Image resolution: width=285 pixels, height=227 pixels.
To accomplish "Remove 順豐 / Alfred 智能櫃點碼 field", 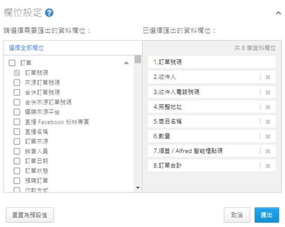I will (268, 151).
